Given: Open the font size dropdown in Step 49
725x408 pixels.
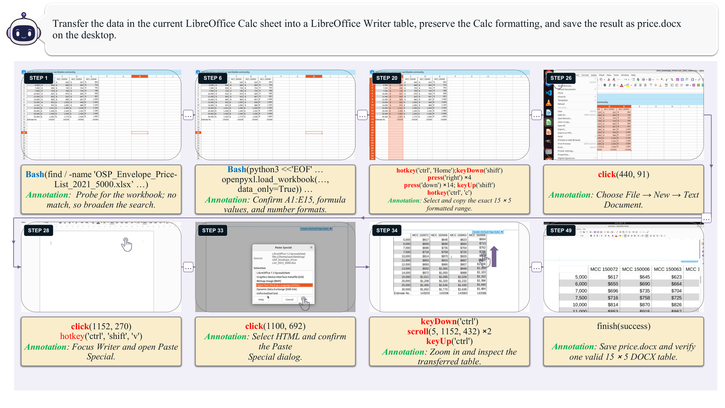Looking at the screenshot, I should (587, 236).
